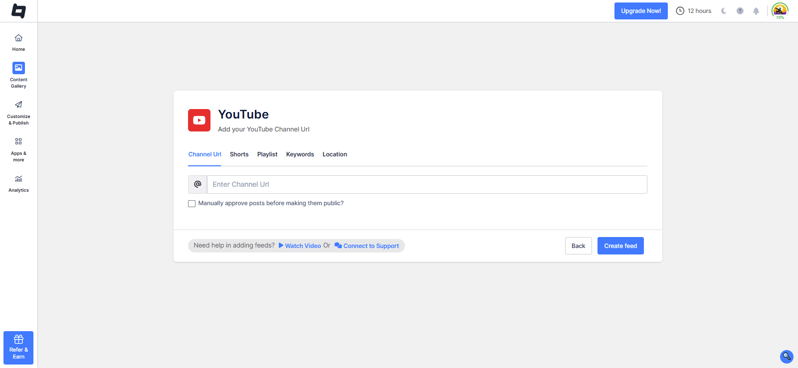
Task: Open the Connect to Support link
Action: pyautogui.click(x=367, y=246)
